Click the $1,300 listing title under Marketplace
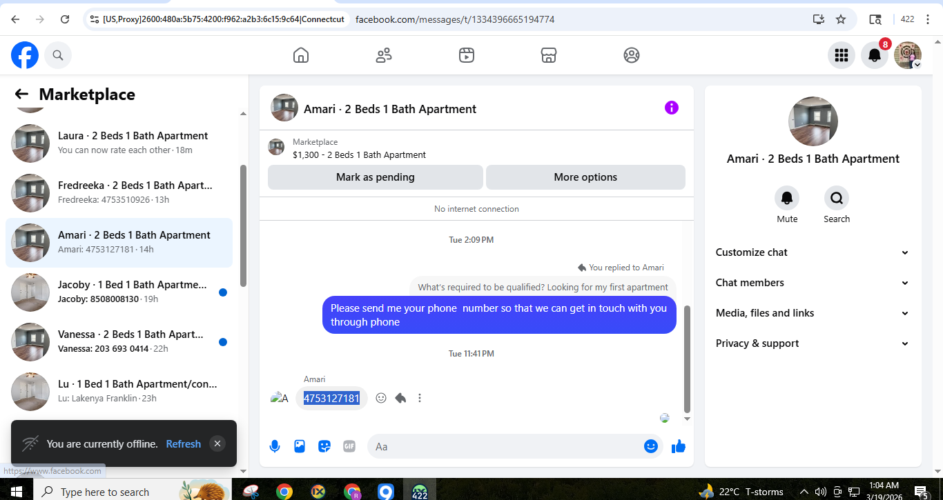943x500 pixels. [359, 154]
